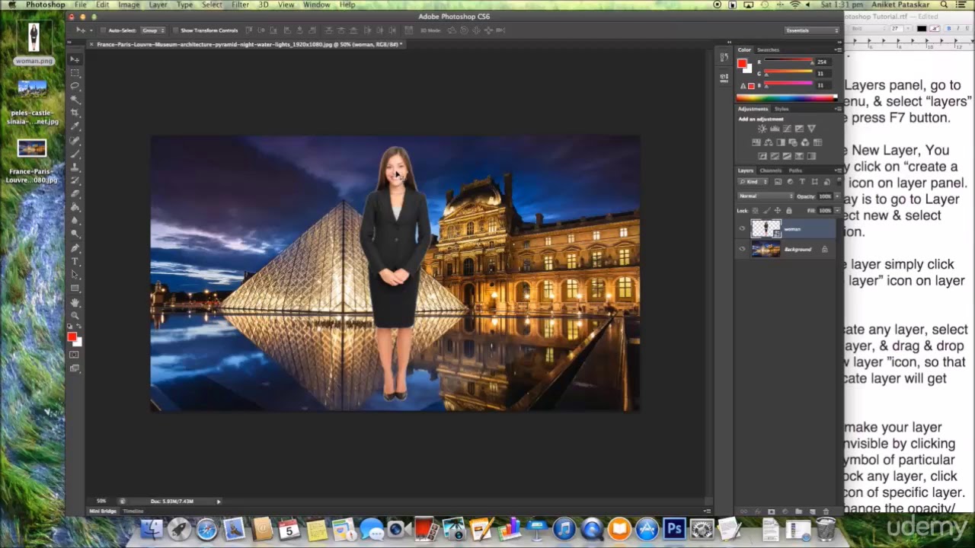Enable Show Transform Controls checkbox
This screenshot has height=548, width=975.
tap(175, 30)
